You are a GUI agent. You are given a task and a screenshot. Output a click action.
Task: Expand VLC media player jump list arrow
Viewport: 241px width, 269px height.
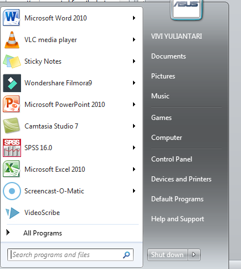point(134,40)
